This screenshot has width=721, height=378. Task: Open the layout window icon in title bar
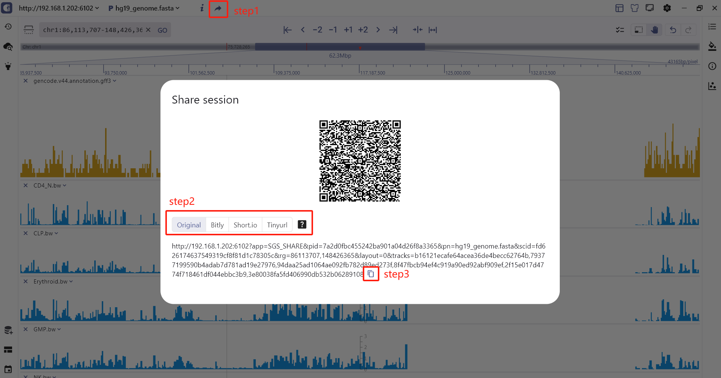(620, 8)
